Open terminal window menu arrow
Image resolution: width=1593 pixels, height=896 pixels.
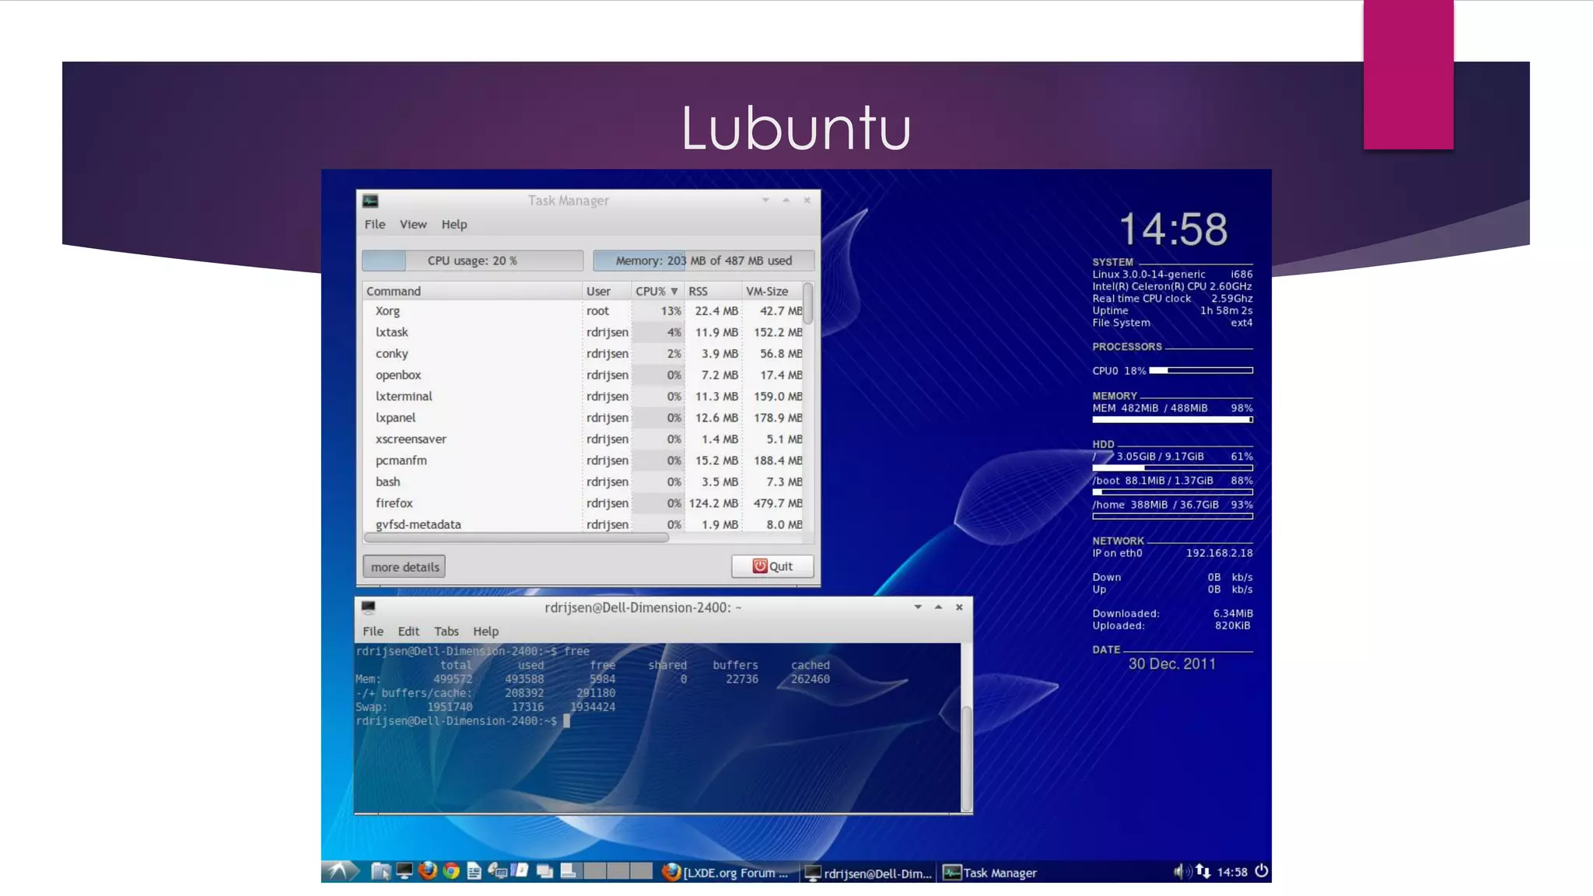pyautogui.click(x=918, y=607)
